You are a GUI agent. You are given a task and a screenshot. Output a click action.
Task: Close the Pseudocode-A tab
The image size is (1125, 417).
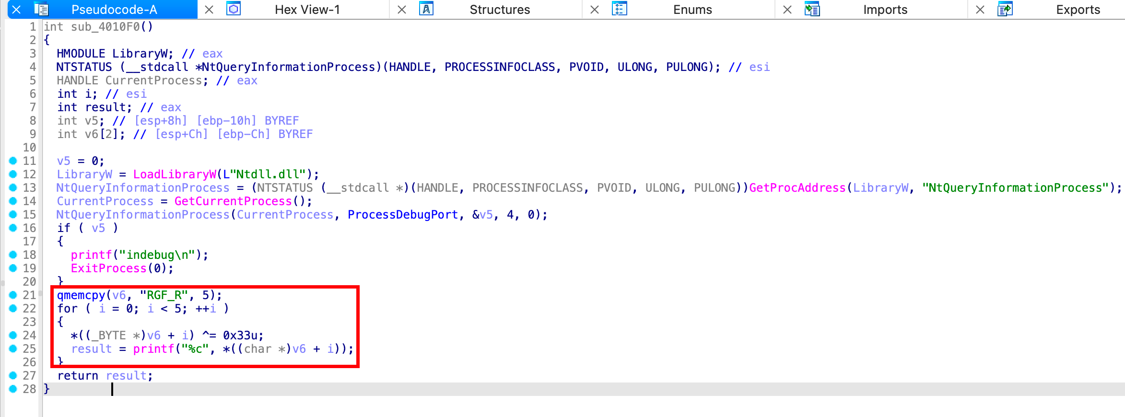point(16,10)
